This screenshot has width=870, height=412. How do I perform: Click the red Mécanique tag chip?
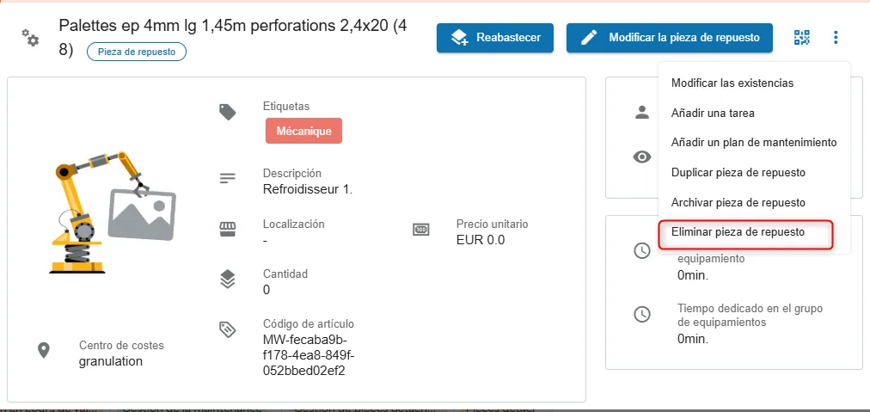[x=303, y=131]
